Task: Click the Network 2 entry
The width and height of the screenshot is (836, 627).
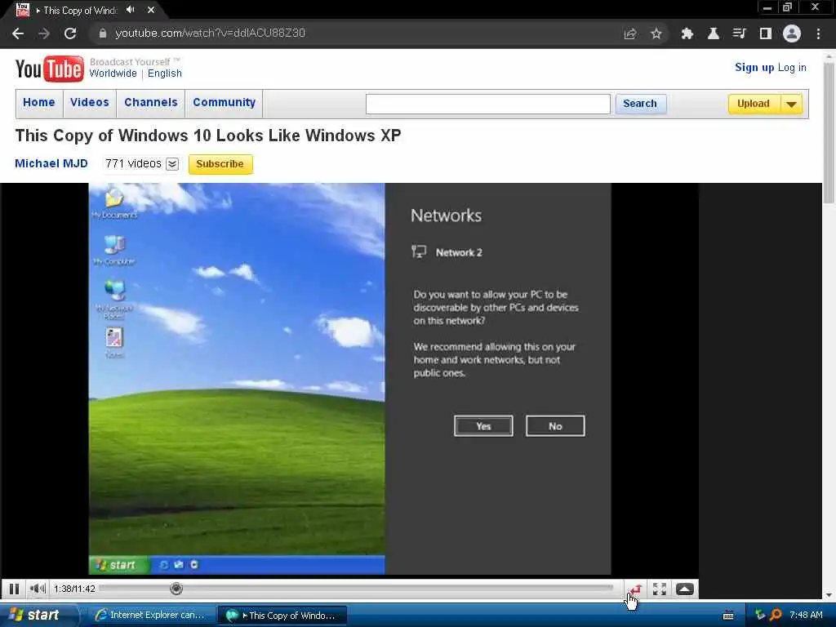Action: 447,252
